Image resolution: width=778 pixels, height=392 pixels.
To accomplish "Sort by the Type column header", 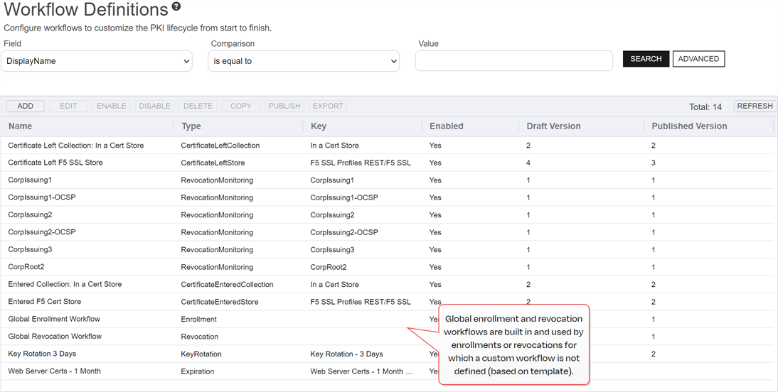I will click(191, 126).
